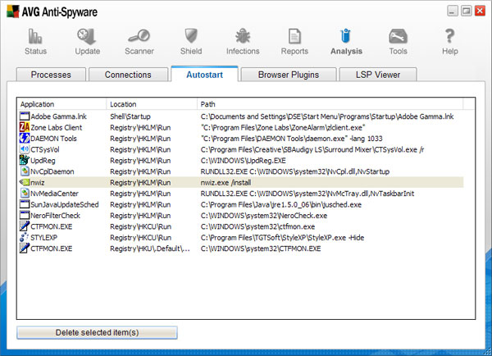Viewport: 492px width, 356px height.
Task: Open the Reports document icon
Action: point(294,36)
